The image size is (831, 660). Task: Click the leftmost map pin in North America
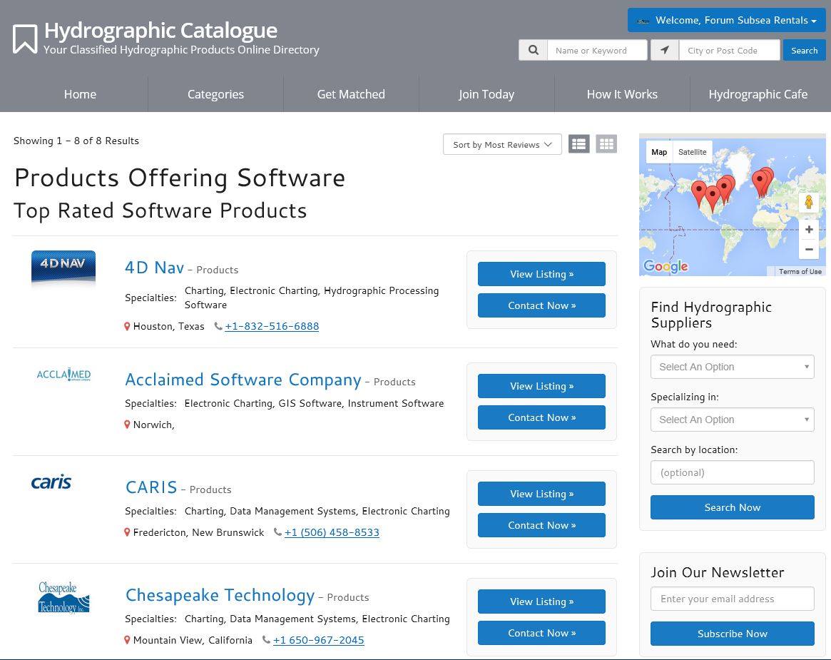pyautogui.click(x=699, y=193)
